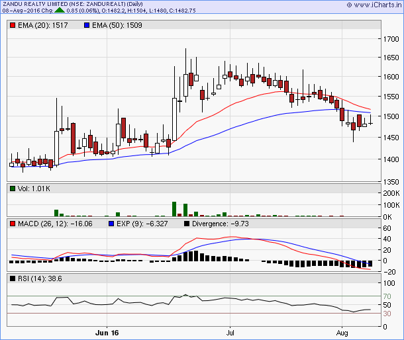
Task: Click the green Vol legend swatch
Action: (x=13, y=189)
